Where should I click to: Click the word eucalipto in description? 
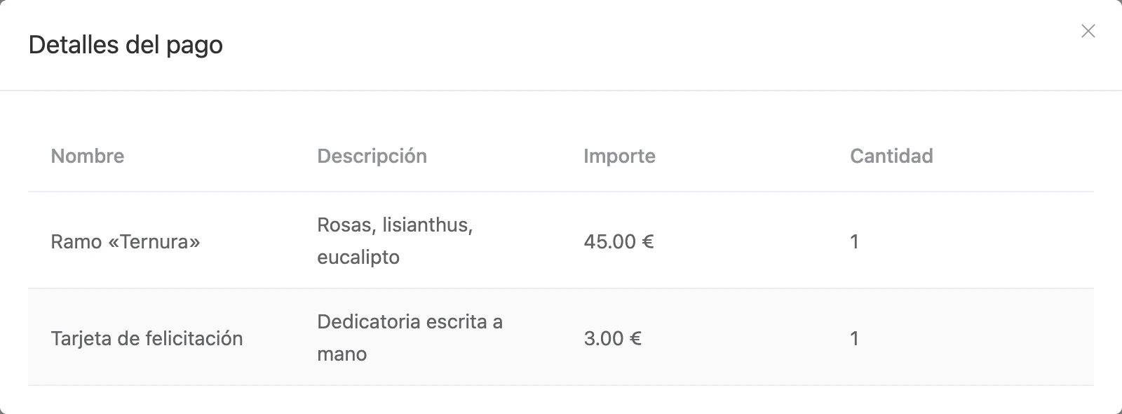click(358, 258)
